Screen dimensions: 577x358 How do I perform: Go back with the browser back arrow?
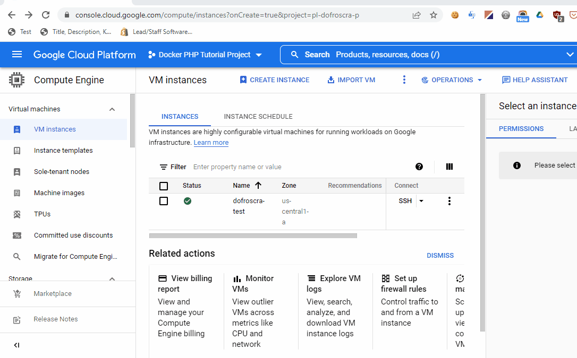click(12, 15)
